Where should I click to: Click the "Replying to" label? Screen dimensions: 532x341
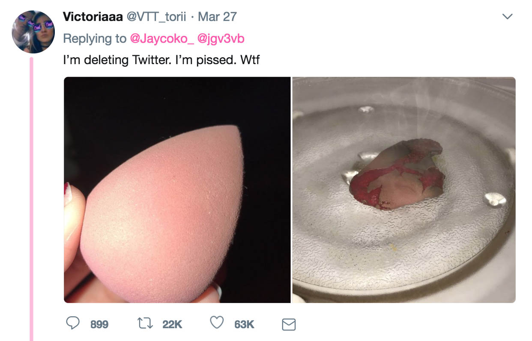(95, 38)
